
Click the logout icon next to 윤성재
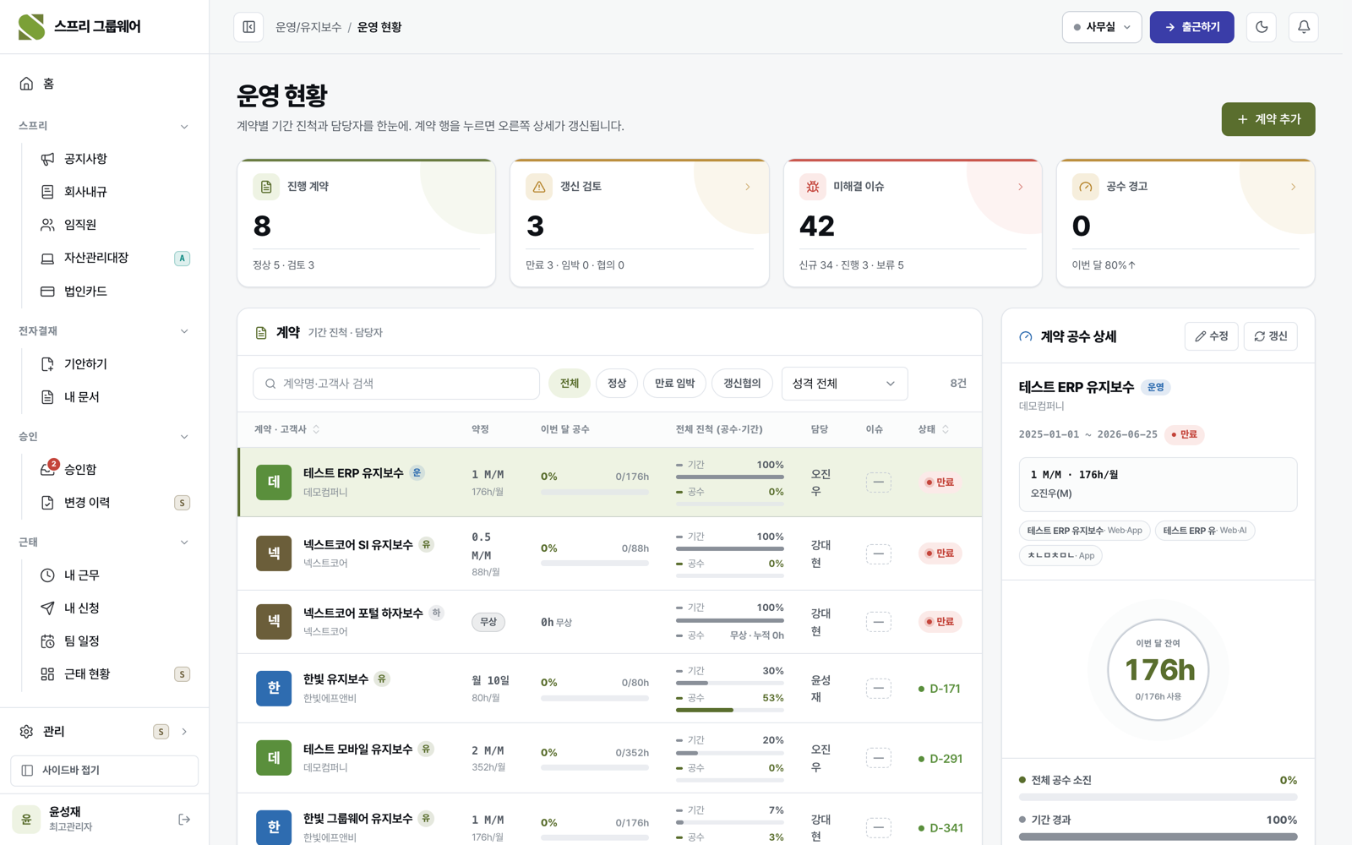coord(184,820)
